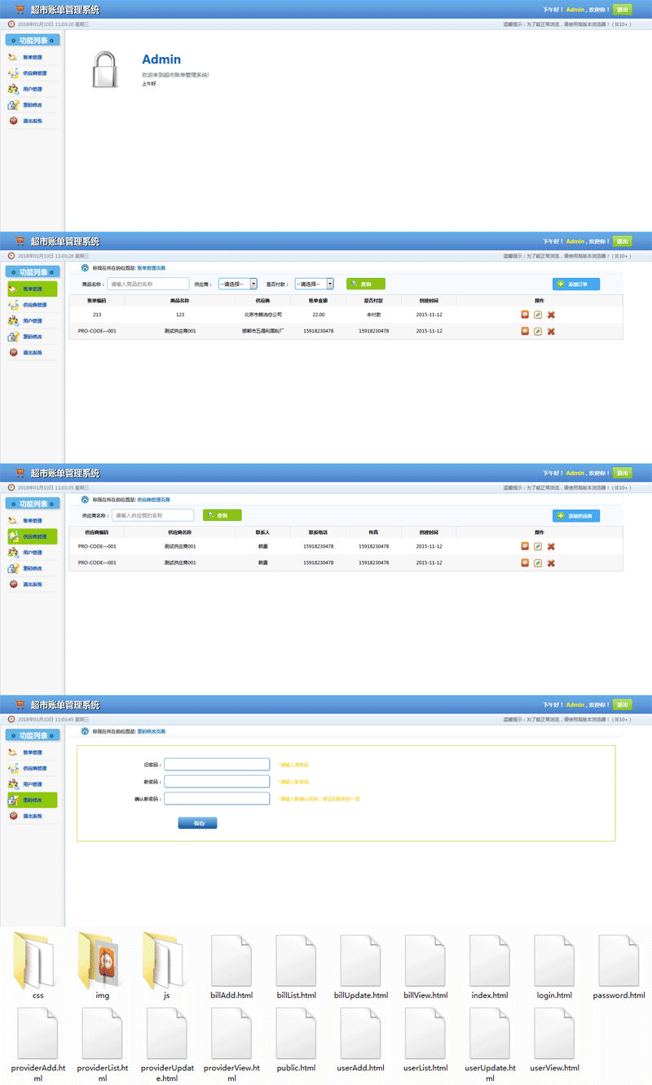Screen dimensions: 652x1085
Task: Edit the bill for 邯郸市五得利面粉厂
Action: pos(538,331)
